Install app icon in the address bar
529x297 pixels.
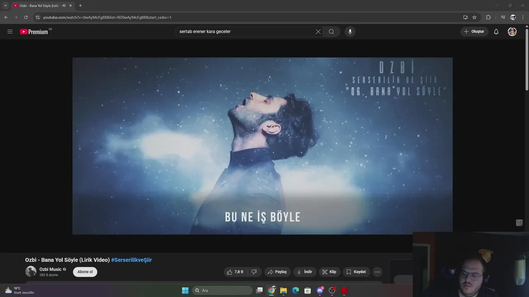(465, 17)
